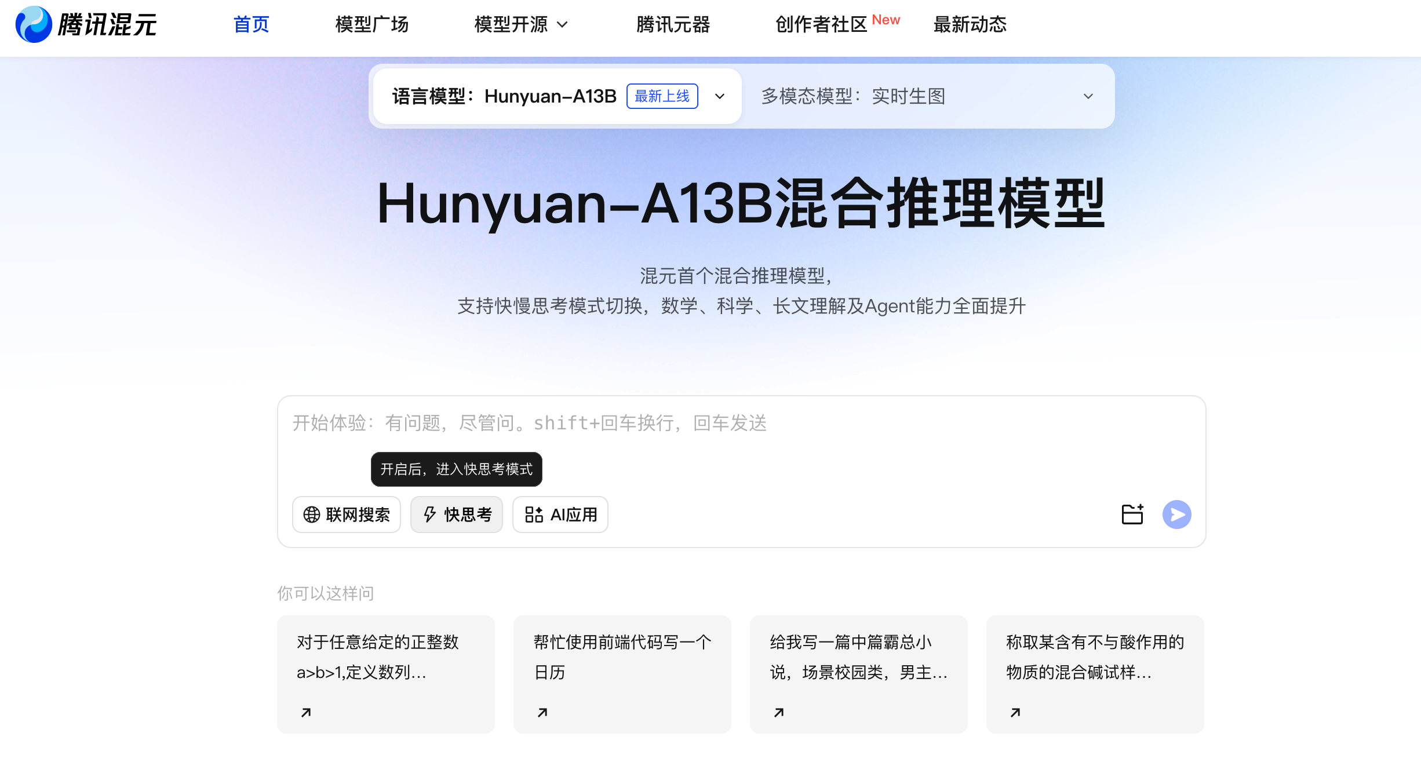Image resolution: width=1421 pixels, height=766 pixels.
Task: Expand the 模型开源 menu chevron
Action: tap(562, 25)
